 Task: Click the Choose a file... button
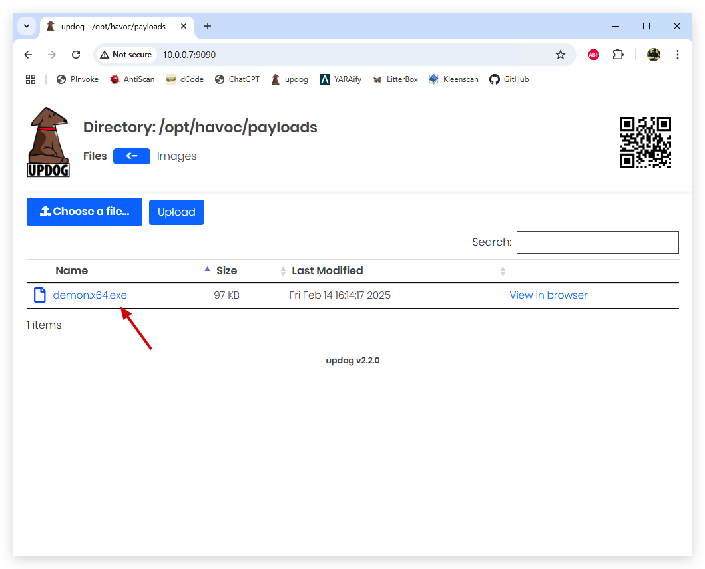85,212
